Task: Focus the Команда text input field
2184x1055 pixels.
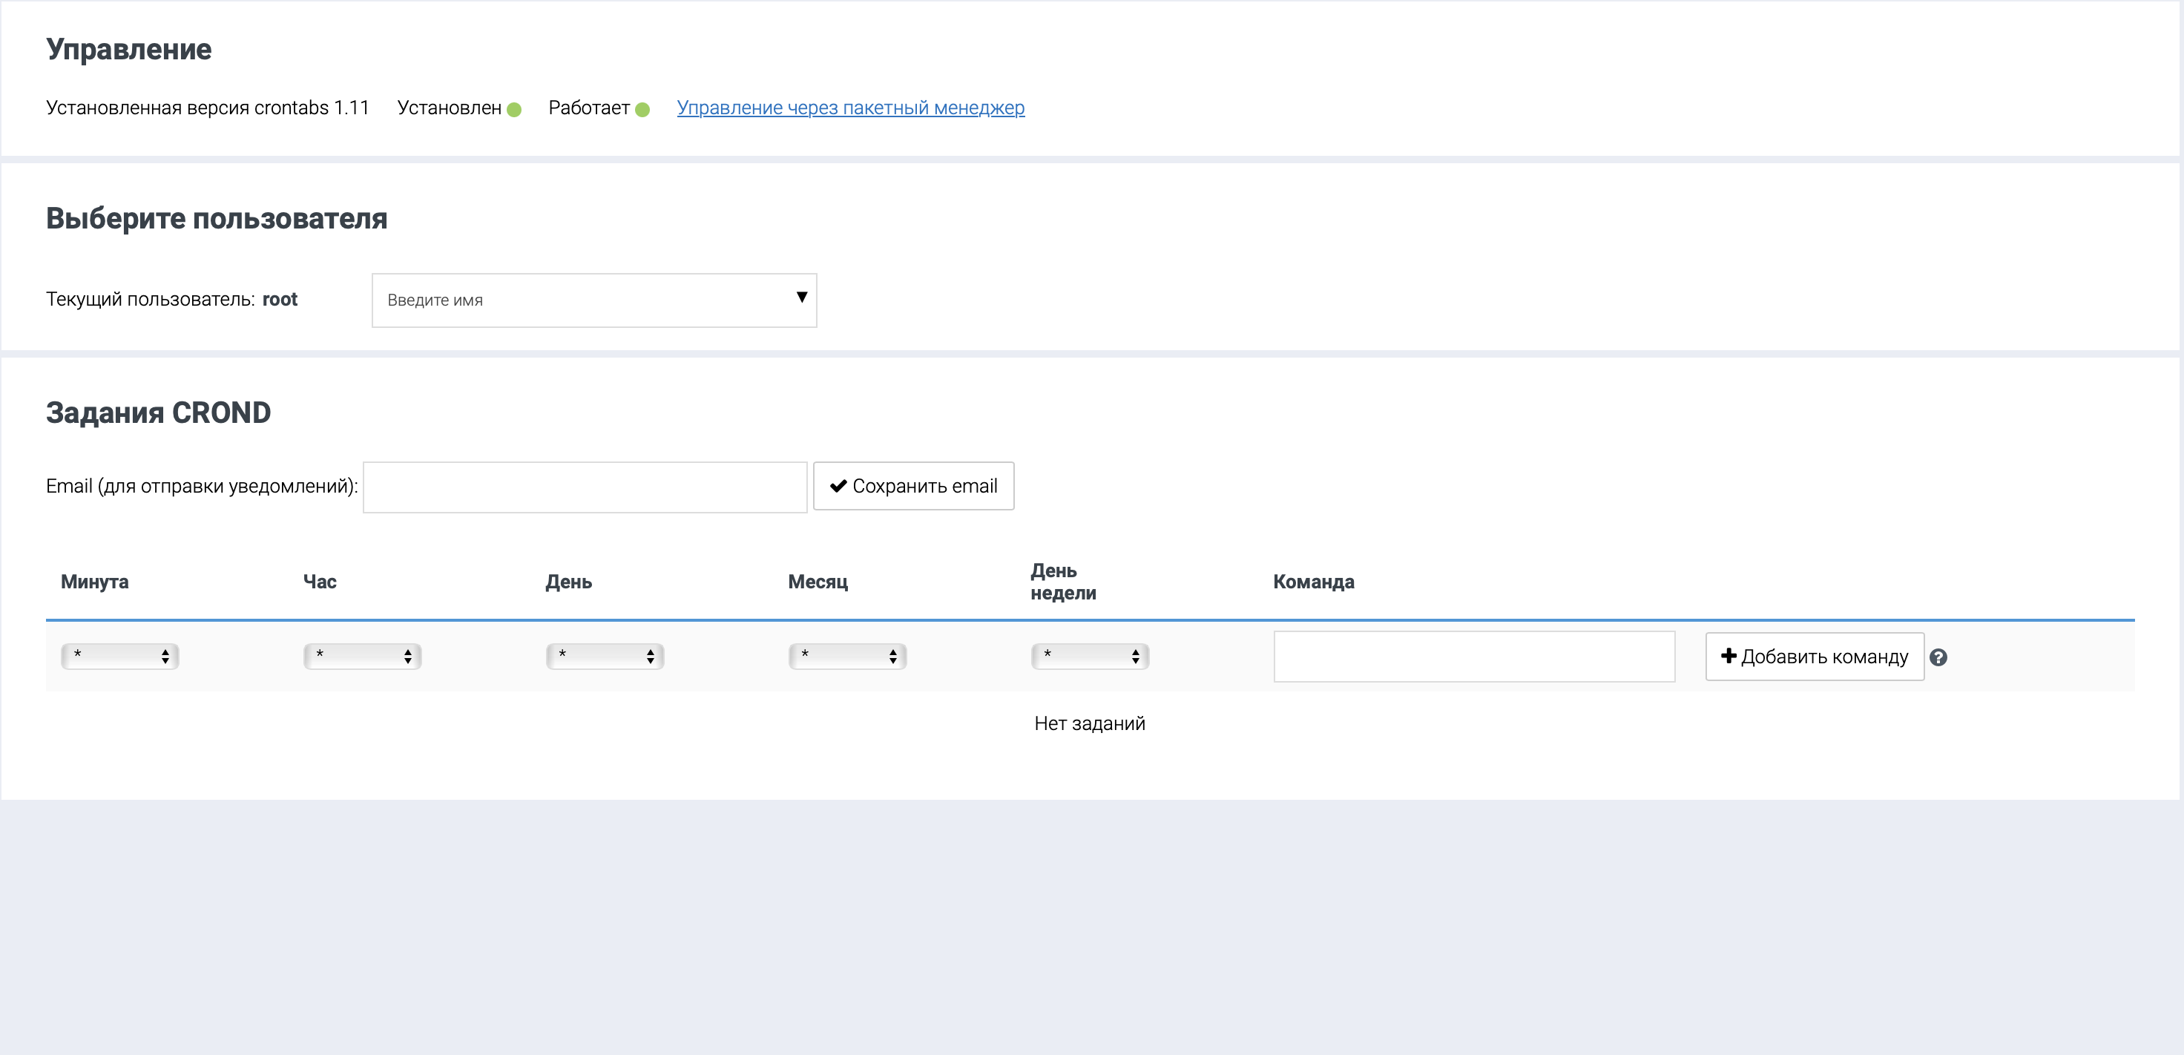Action: (1473, 657)
